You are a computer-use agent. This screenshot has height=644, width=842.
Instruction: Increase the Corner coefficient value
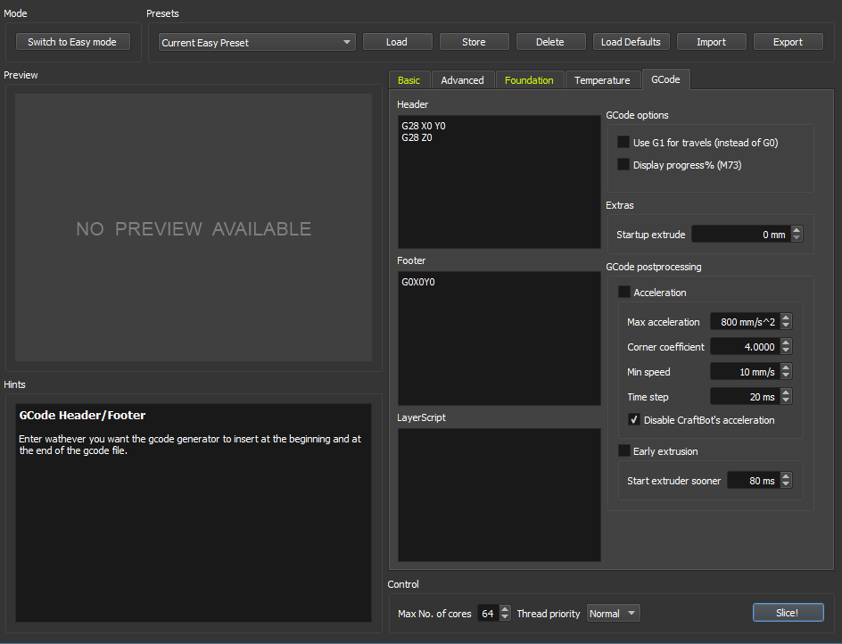click(x=786, y=343)
